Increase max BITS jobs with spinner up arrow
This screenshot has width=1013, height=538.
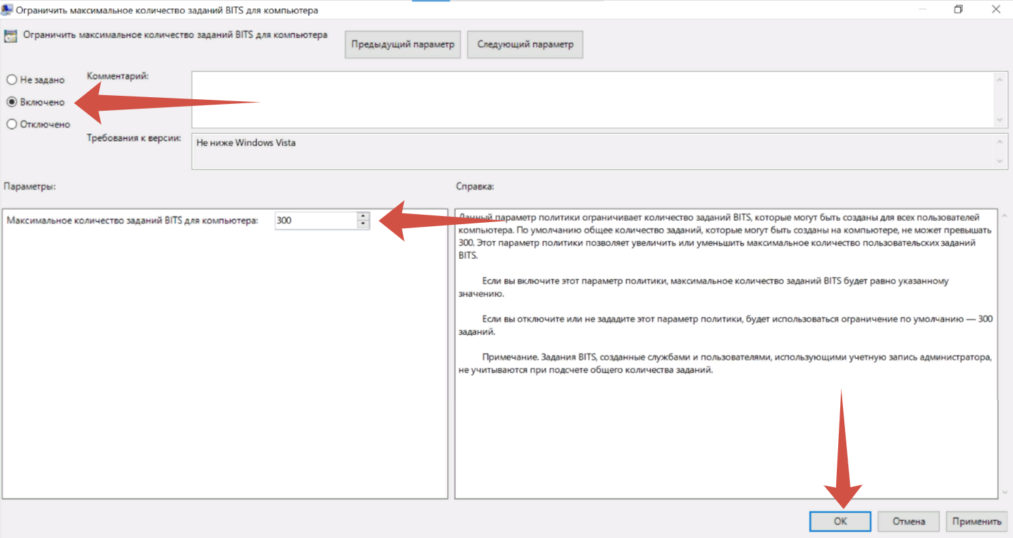[x=363, y=217]
